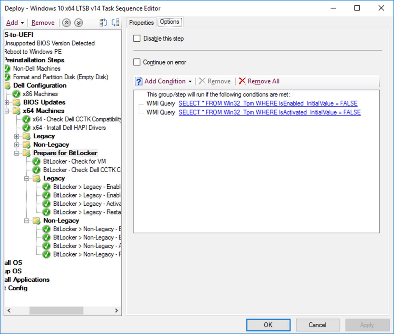Select the Install OS group near the bottom
The width and height of the screenshot is (394, 334).
(x=13, y=263)
